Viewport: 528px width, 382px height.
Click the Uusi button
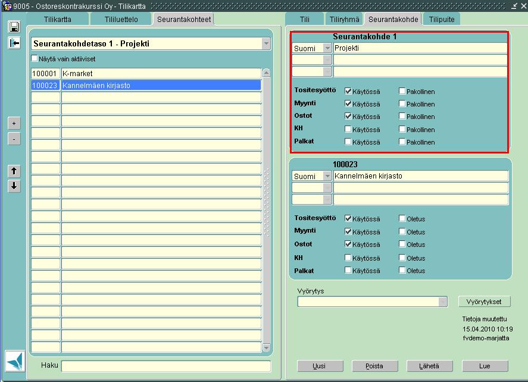click(x=320, y=366)
